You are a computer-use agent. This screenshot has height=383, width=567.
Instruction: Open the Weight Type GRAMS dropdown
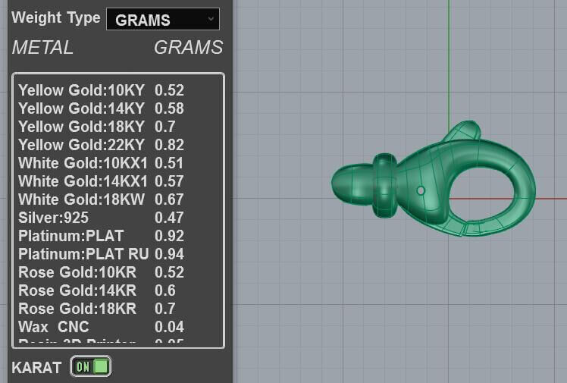163,19
